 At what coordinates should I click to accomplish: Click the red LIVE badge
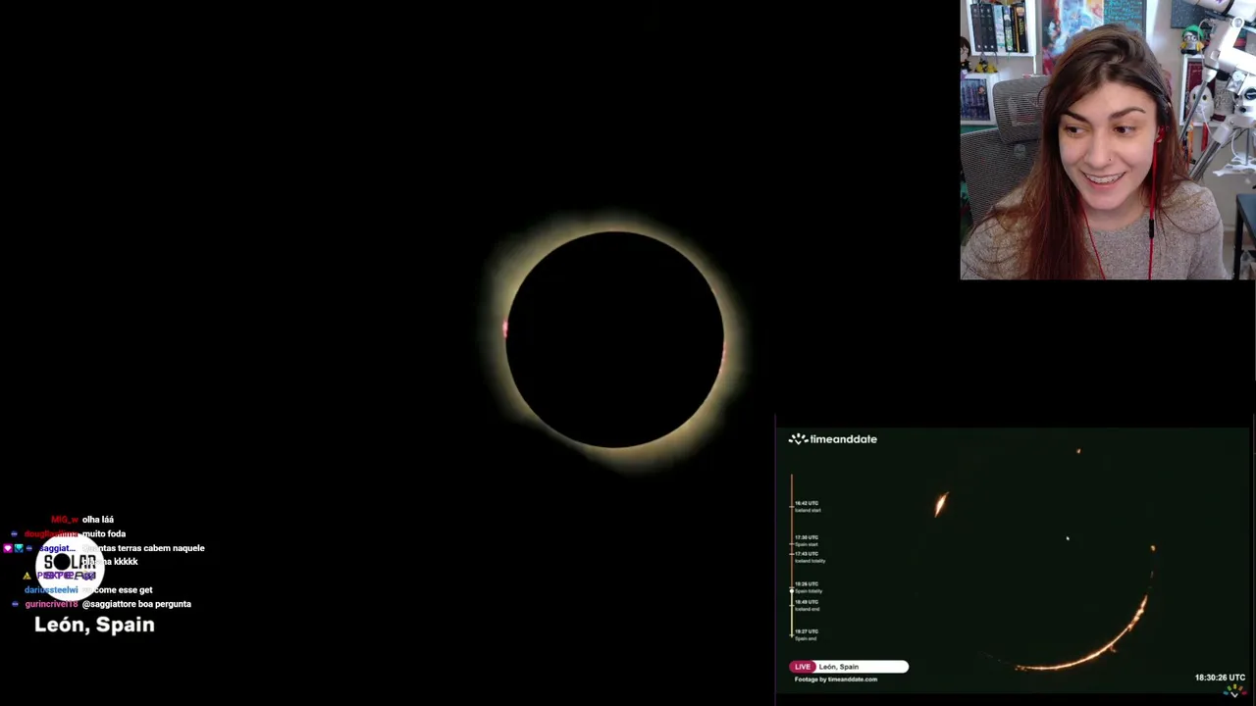tap(803, 667)
